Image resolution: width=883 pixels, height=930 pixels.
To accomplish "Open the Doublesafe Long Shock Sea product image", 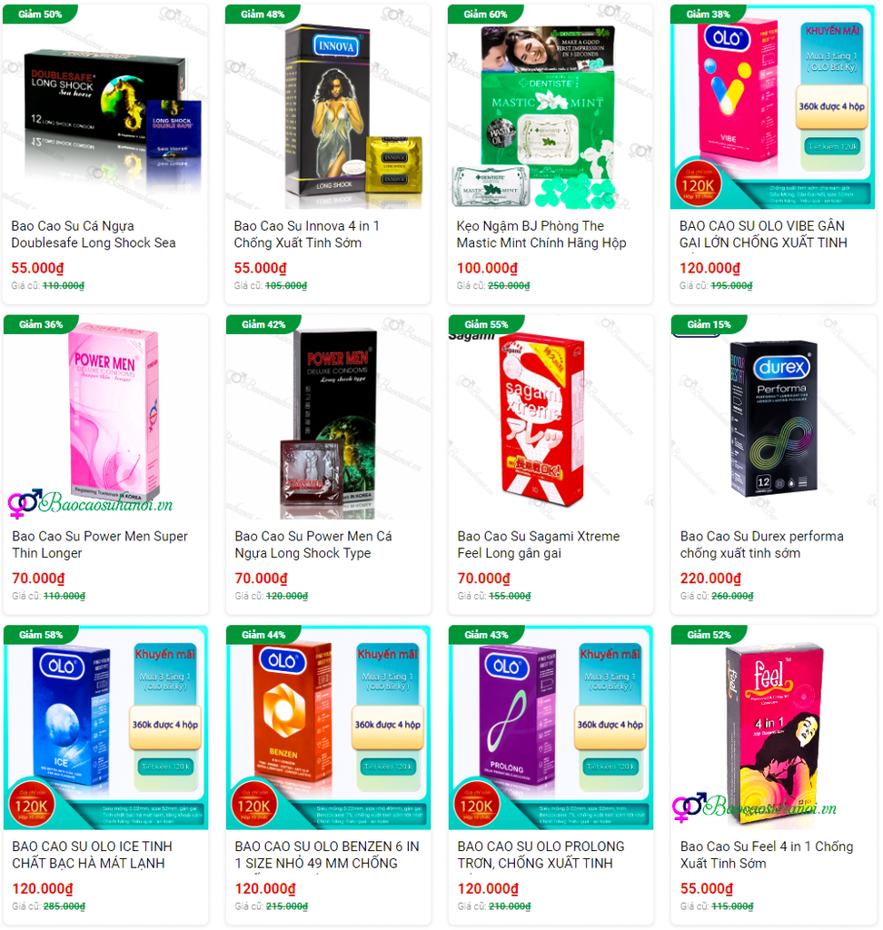I will [x=105, y=107].
